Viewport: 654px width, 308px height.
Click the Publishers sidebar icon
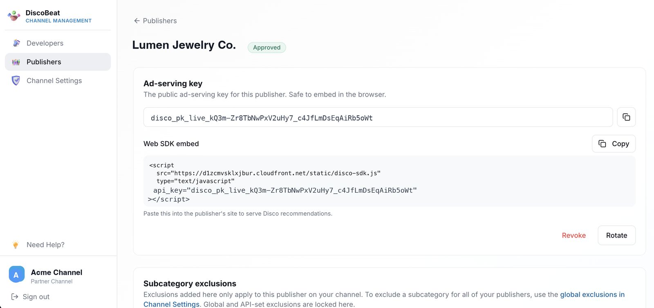[x=16, y=62]
